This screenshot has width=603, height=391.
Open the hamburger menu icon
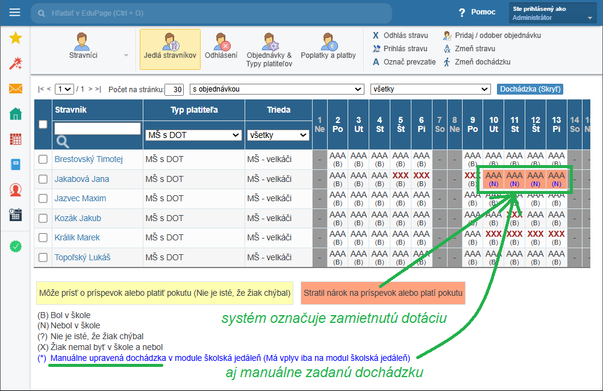15,13
